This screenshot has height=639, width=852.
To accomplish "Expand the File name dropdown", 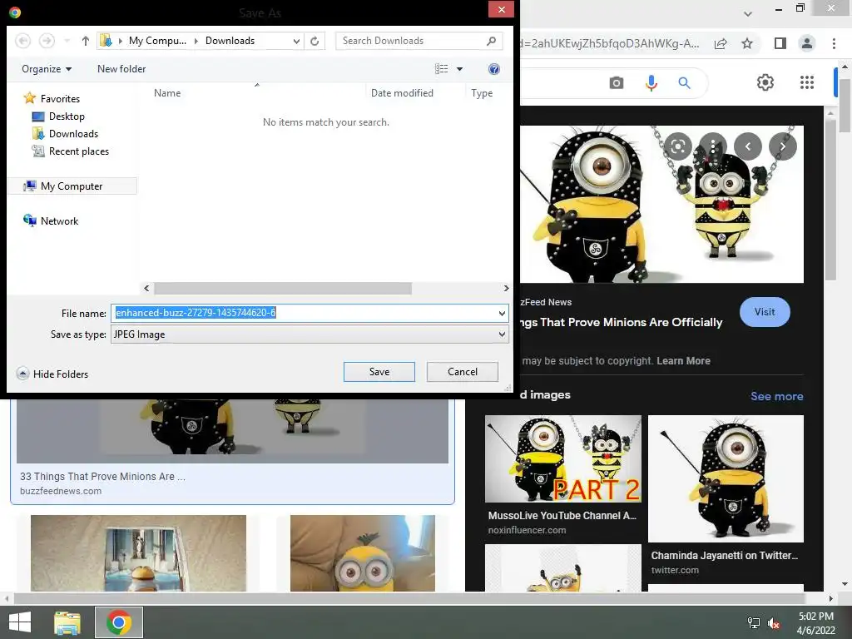I will (502, 313).
